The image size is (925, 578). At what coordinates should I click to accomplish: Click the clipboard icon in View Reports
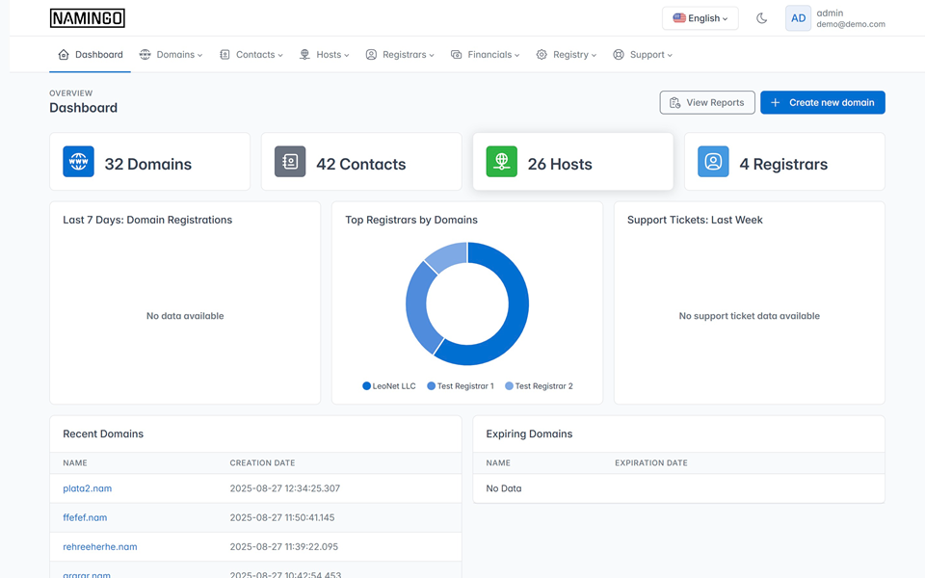[674, 103]
